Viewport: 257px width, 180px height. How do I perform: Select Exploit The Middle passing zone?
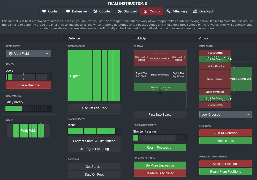coord(160,75)
